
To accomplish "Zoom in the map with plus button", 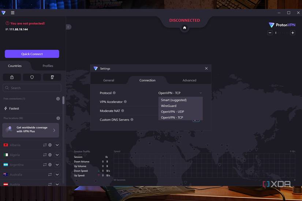I will [292, 33].
